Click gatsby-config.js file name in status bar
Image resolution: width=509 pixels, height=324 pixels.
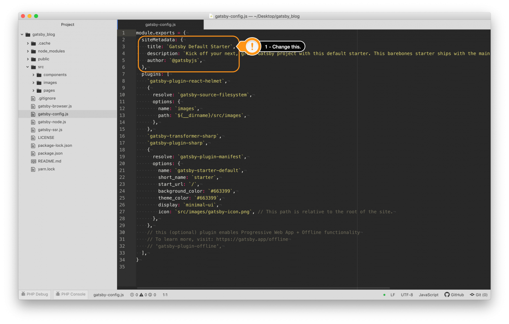[x=108, y=295]
